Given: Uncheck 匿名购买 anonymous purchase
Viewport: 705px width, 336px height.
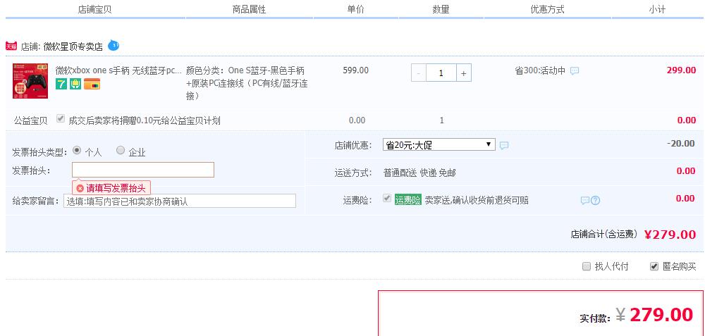Looking at the screenshot, I should 654,266.
